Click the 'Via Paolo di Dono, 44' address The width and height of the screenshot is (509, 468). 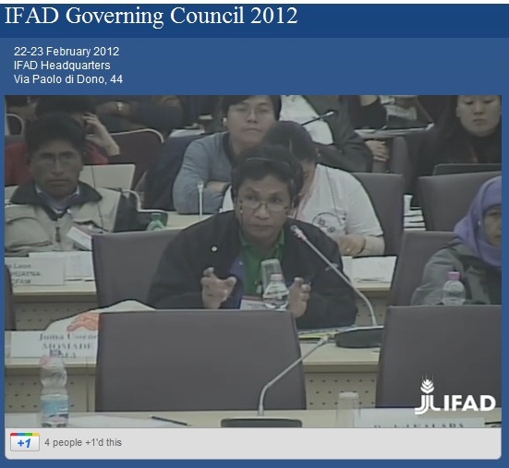pos(68,79)
